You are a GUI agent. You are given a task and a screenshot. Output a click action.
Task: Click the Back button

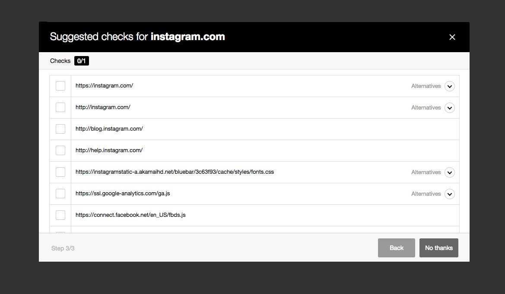396,248
